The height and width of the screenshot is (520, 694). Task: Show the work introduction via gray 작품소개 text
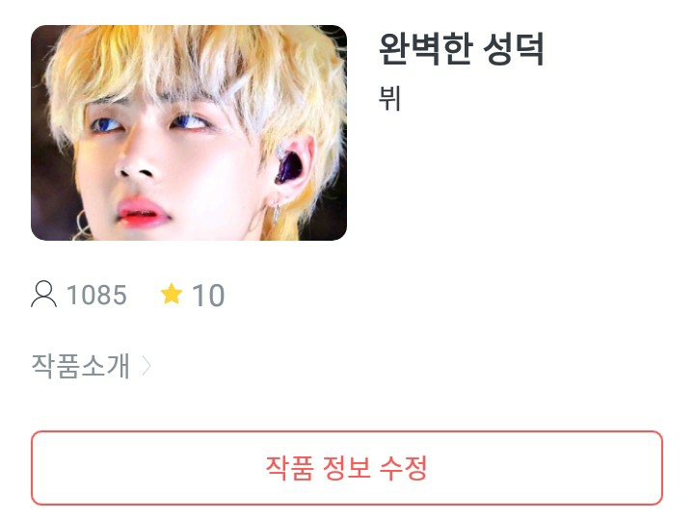click(81, 366)
